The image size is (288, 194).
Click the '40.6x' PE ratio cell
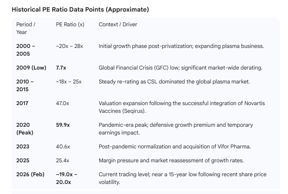(64, 146)
